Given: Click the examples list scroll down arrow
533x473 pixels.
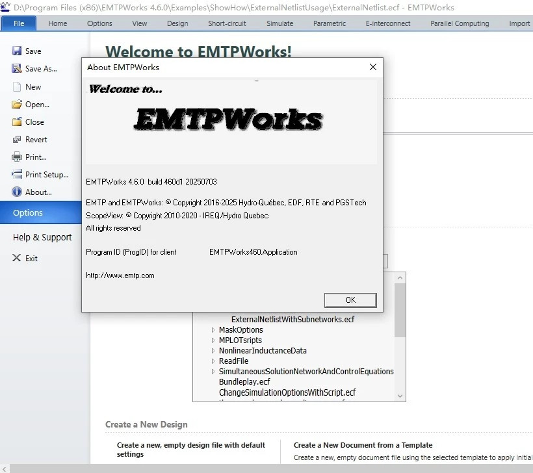Looking at the screenshot, I should tap(400, 396).
